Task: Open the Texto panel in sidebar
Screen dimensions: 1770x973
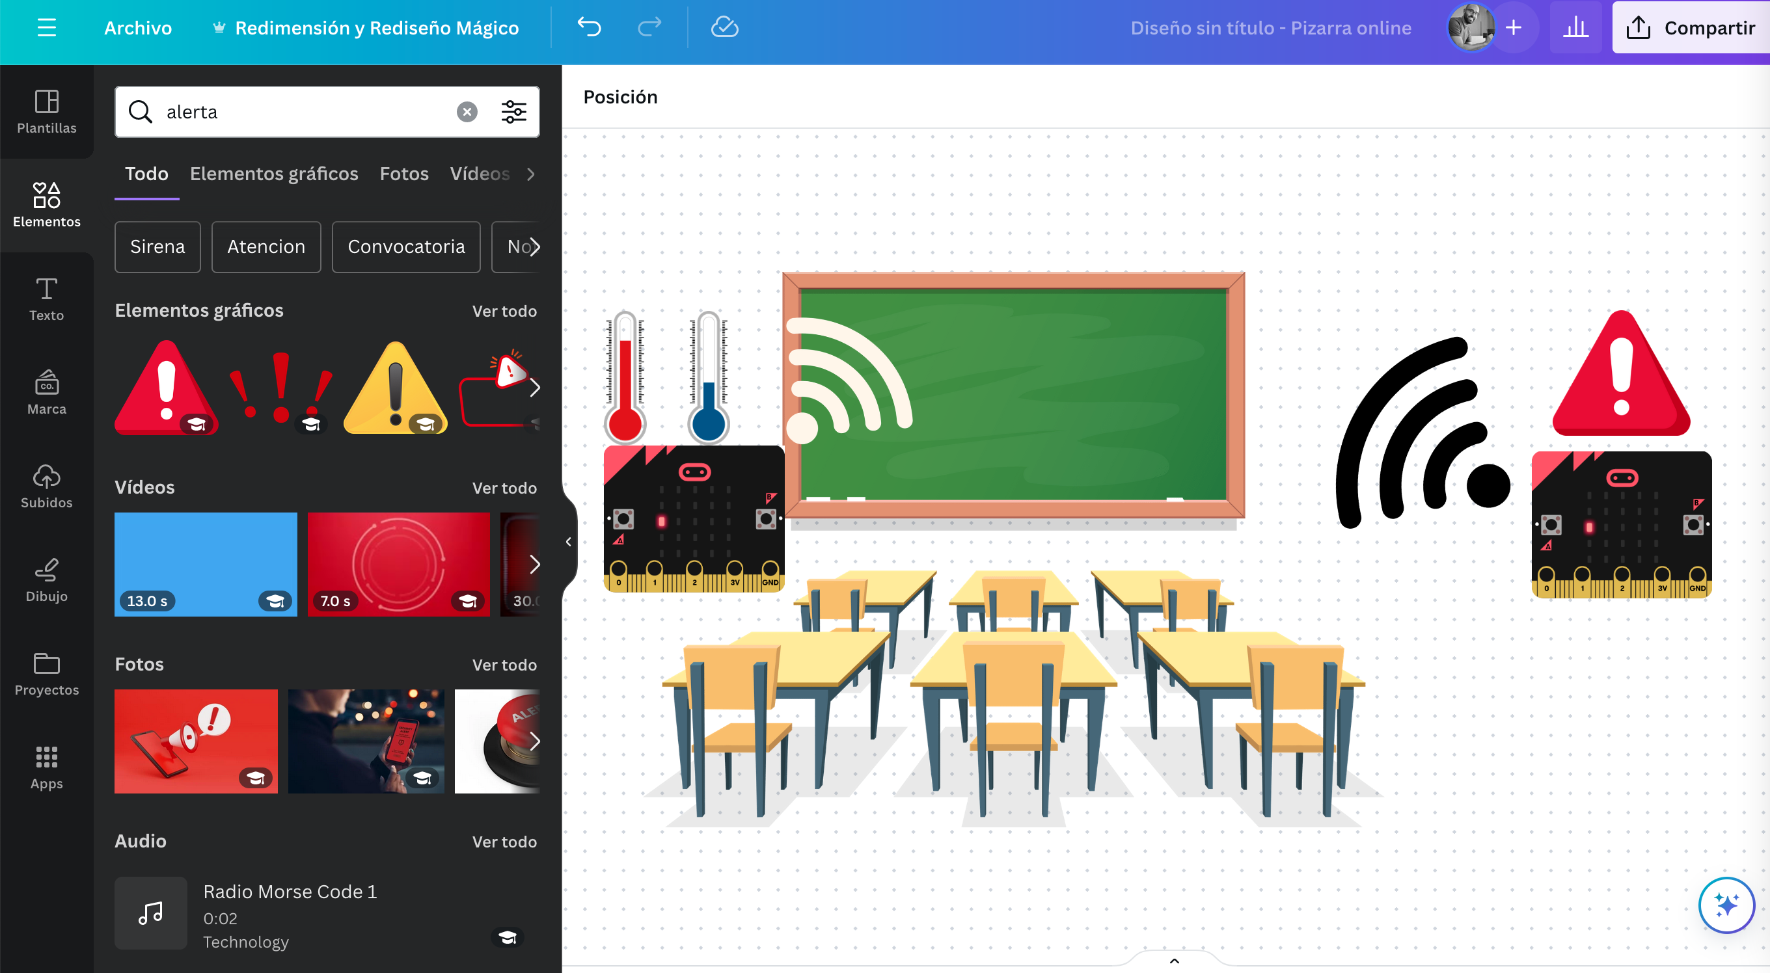Action: coord(46,299)
